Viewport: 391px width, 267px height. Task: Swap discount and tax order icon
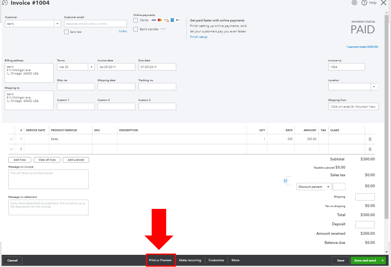click(x=285, y=181)
